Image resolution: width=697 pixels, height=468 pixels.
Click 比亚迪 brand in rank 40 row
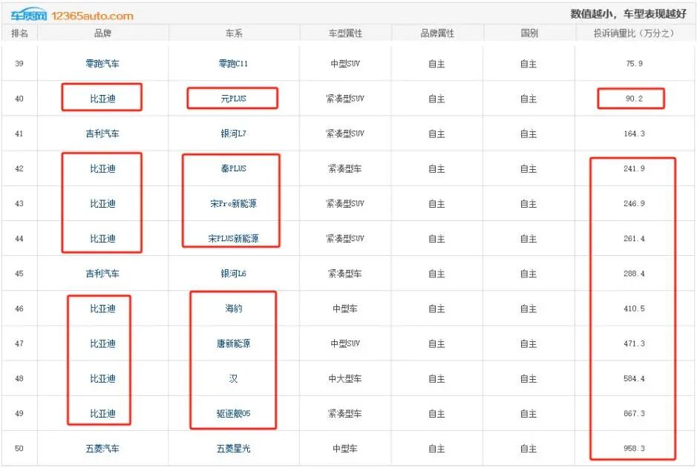pyautogui.click(x=102, y=99)
